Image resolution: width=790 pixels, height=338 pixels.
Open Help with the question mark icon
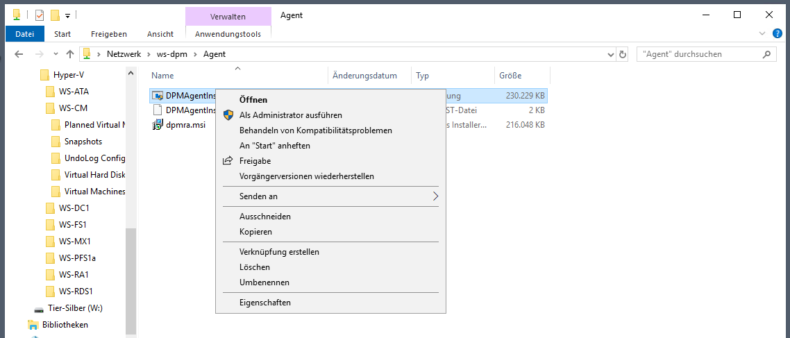pyautogui.click(x=778, y=34)
